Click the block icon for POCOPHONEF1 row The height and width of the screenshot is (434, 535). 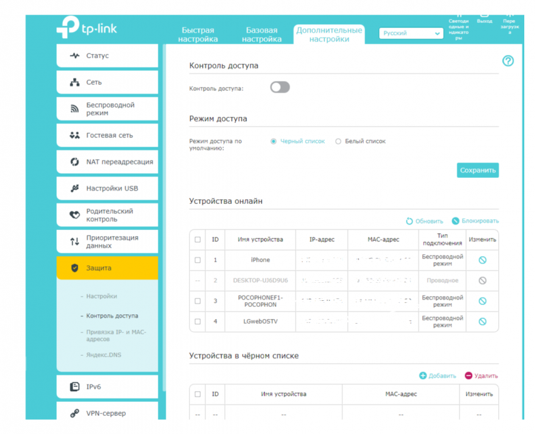click(x=482, y=301)
